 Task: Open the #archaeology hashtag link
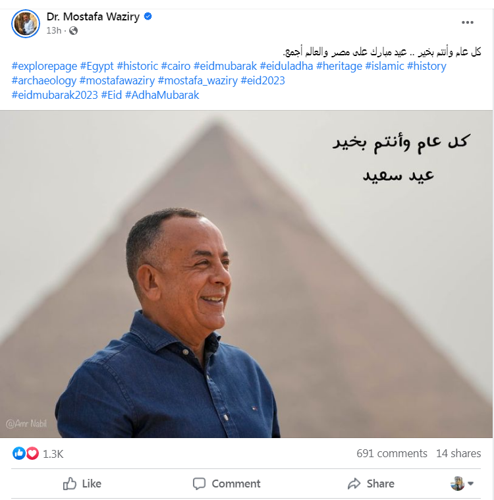[x=44, y=80]
